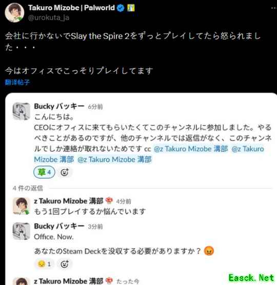Click Takuro Mizobe | Palworld display name
277x285 pixels.
pos(71,8)
